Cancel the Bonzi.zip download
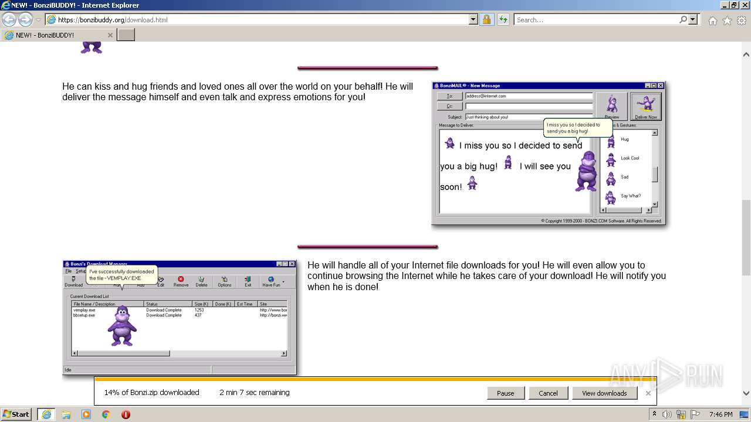The image size is (751, 422). coord(548,393)
